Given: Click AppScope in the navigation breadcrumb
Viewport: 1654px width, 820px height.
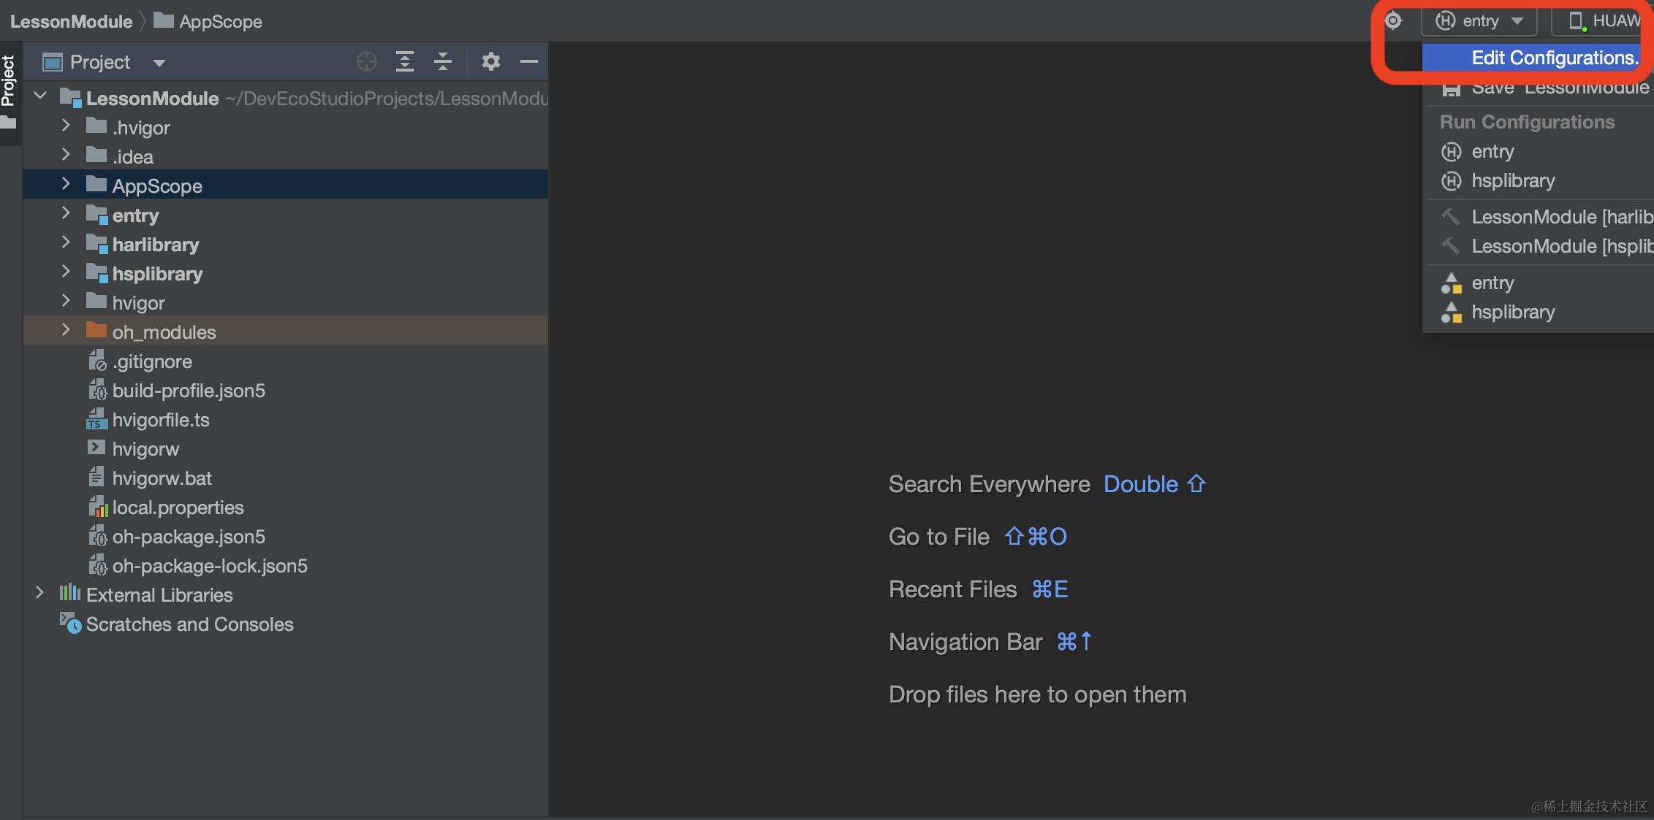Looking at the screenshot, I should (220, 21).
